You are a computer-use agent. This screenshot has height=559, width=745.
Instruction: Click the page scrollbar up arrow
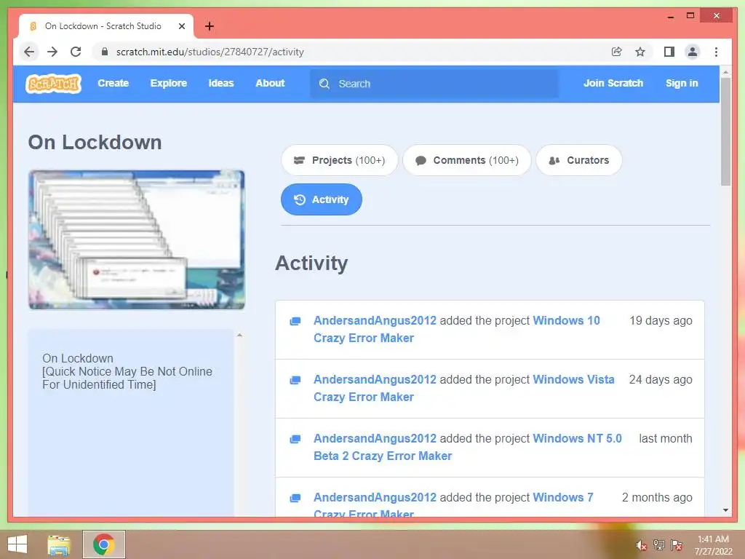[x=725, y=72]
